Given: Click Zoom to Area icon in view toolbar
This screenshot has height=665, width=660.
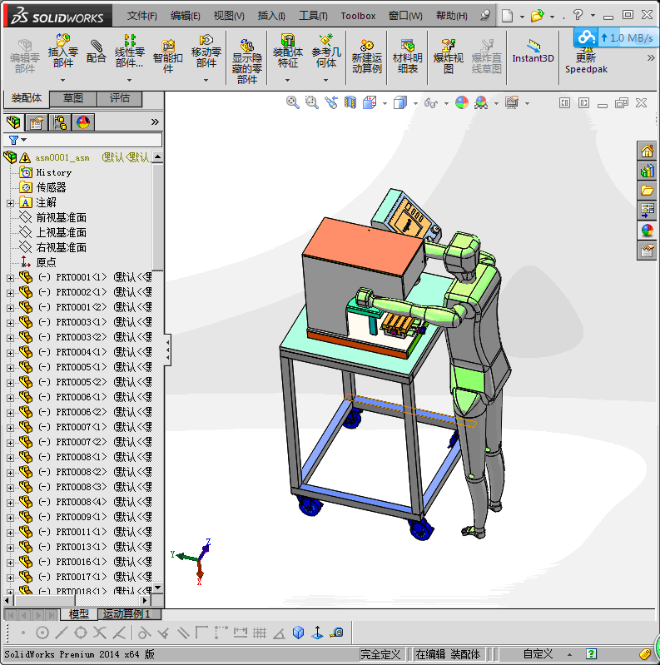Looking at the screenshot, I should (x=312, y=102).
